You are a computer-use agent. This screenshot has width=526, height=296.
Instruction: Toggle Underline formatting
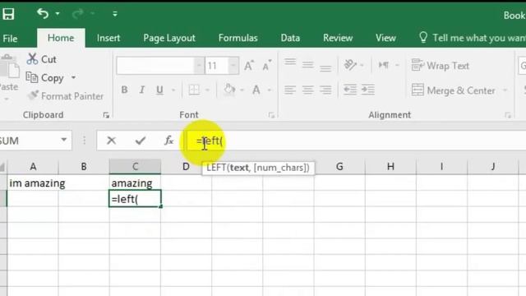[159, 90]
